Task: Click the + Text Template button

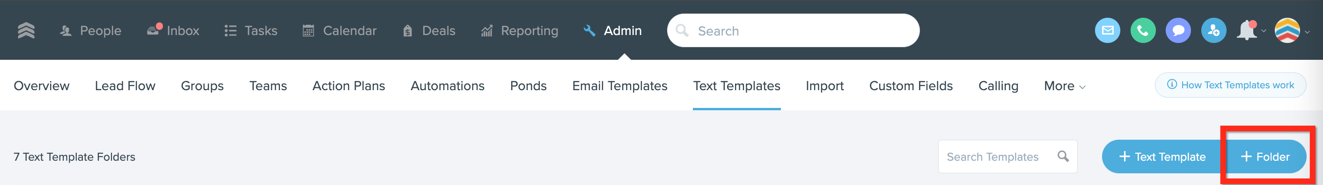Action: [x=1162, y=157]
